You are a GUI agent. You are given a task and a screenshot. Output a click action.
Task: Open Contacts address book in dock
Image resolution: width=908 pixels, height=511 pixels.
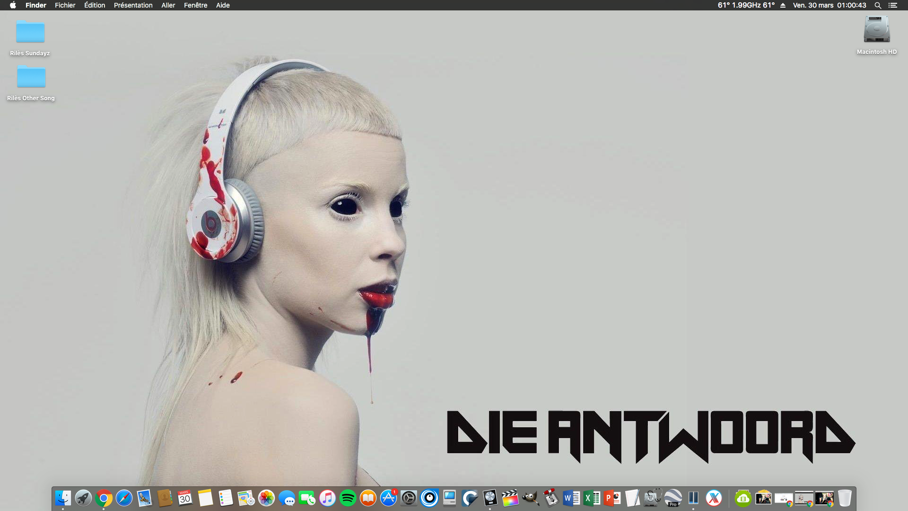(165, 498)
